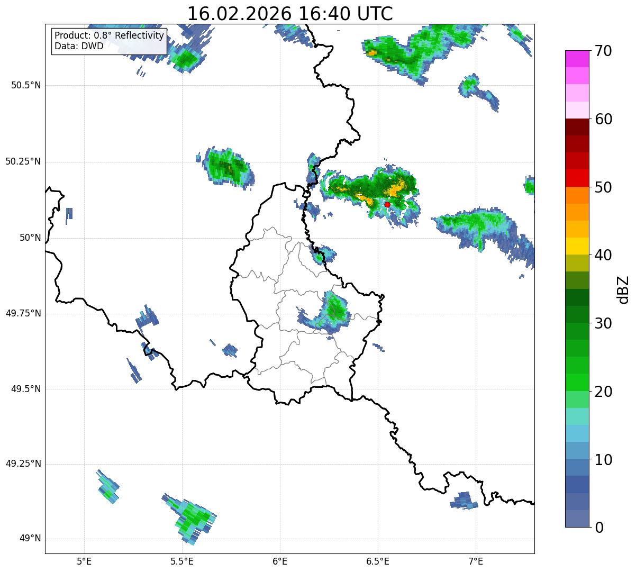Click the dBZ colorbar axis title
The image size is (636, 572).
point(623,289)
